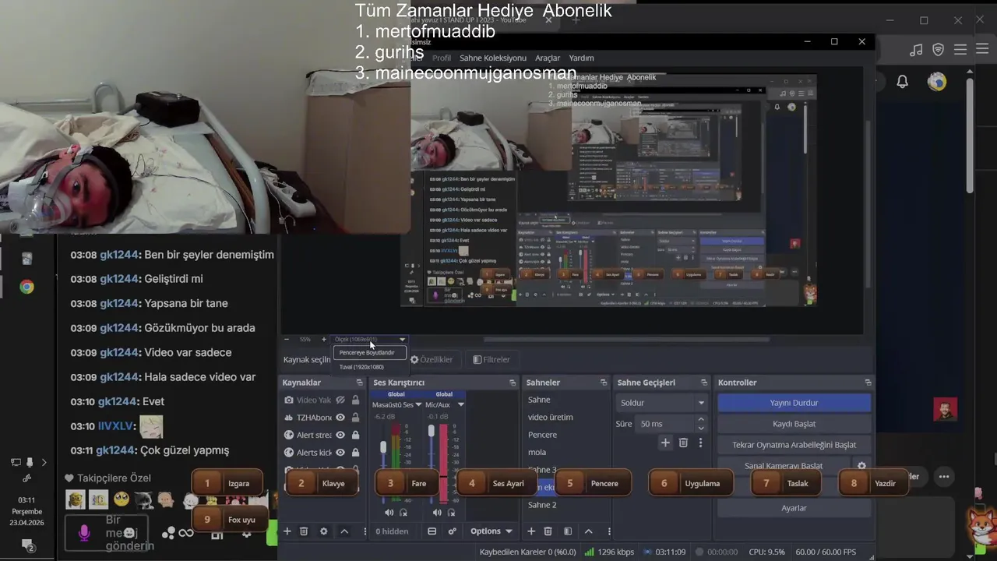Toggle Masaüstü Ses monitoring headphone icon
997x561 pixels.
pos(403,512)
